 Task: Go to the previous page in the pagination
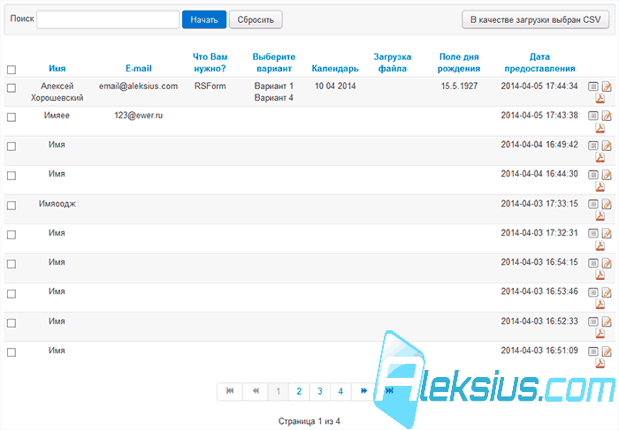click(x=256, y=391)
